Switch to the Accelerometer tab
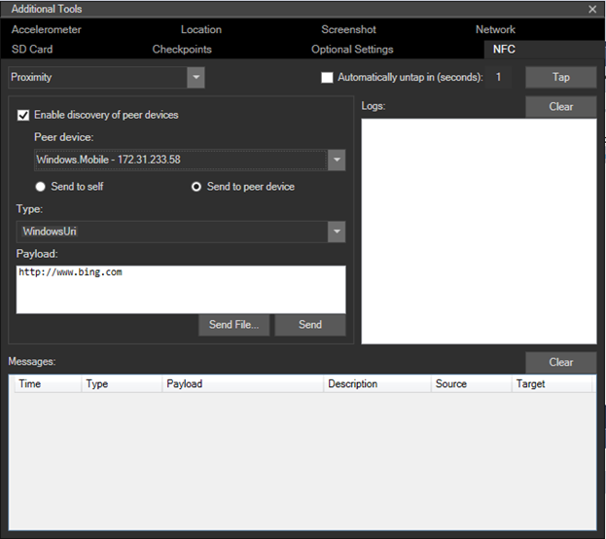Image resolution: width=606 pixels, height=539 pixels. (46, 29)
